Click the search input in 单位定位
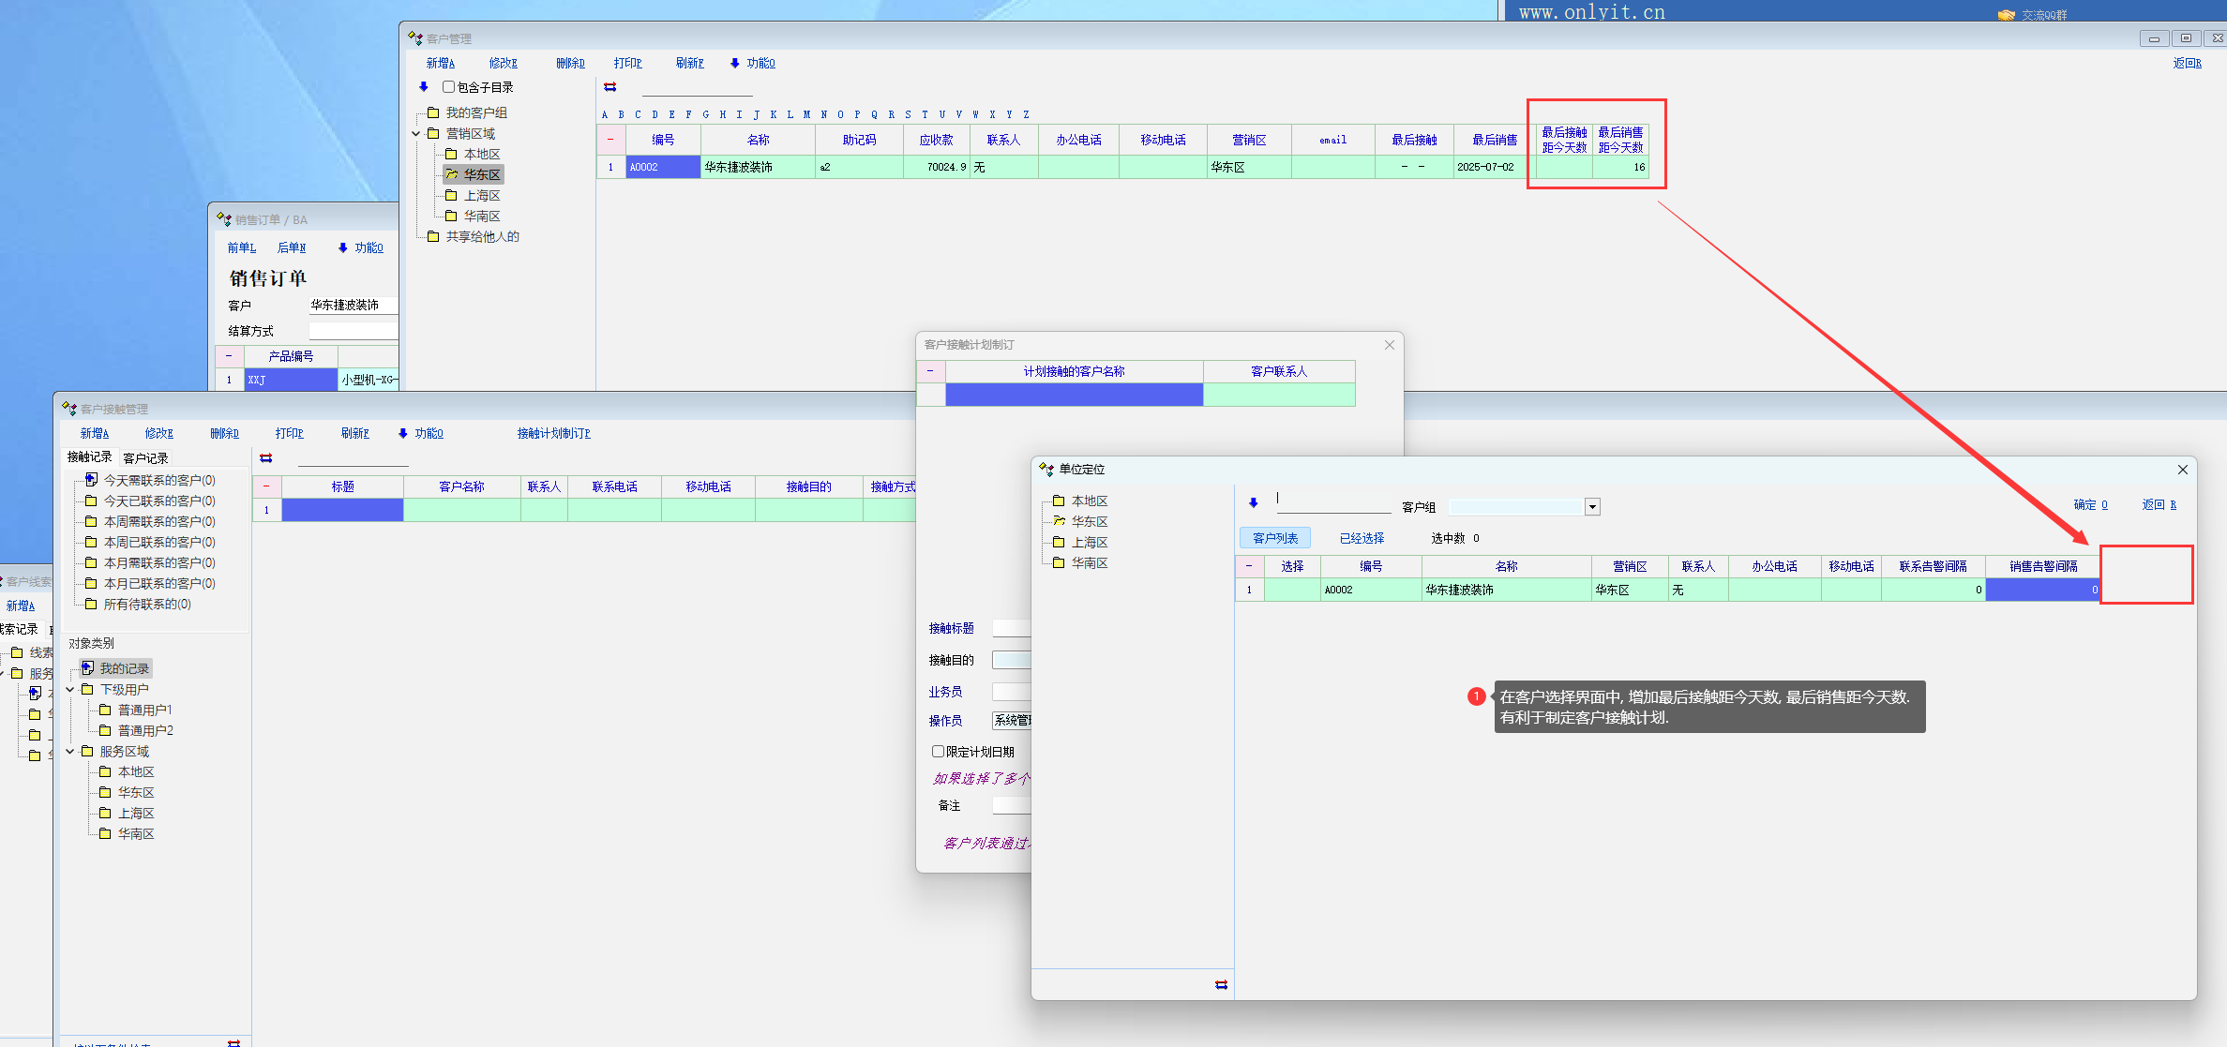Screen dimensions: 2227x1047 (x=1332, y=501)
